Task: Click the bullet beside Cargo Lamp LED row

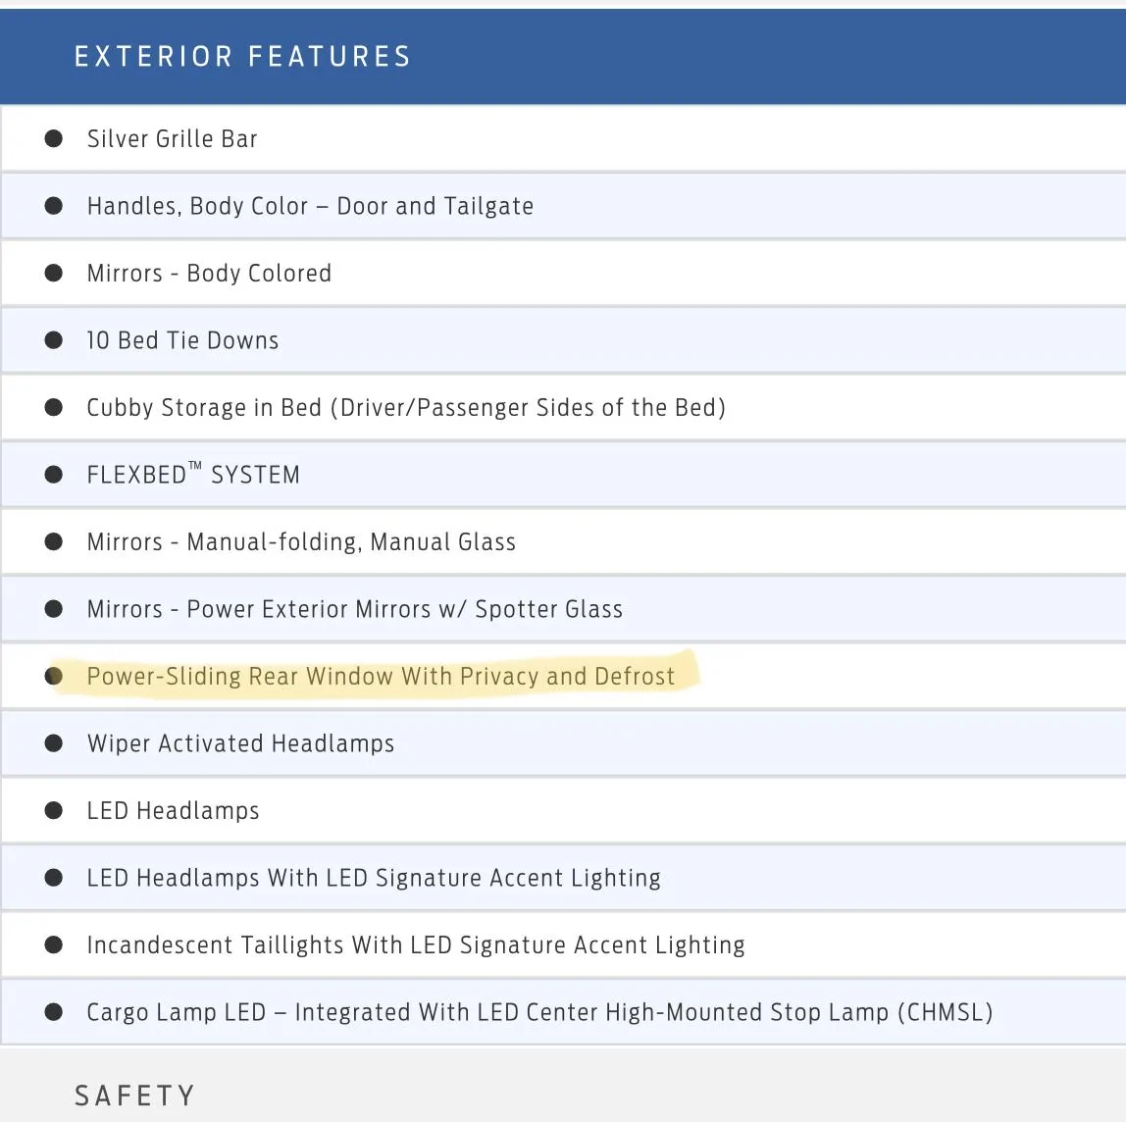Action: pyautogui.click(x=53, y=1012)
